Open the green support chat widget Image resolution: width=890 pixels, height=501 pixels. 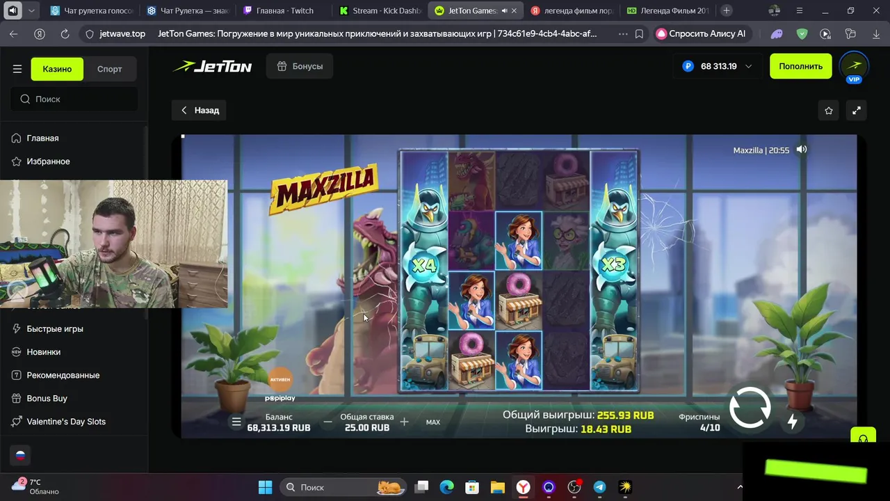pyautogui.click(x=862, y=437)
